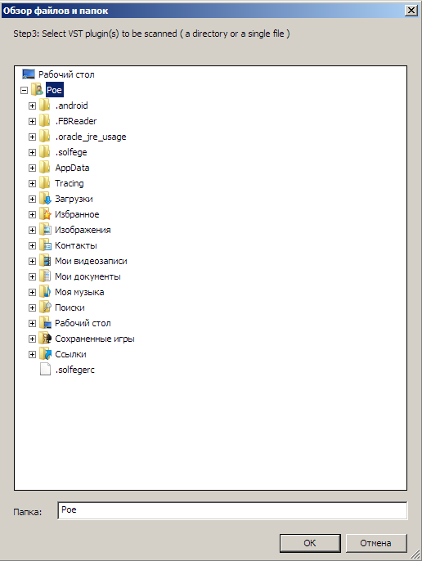Click the Моя музыка music note icon
Screen dimensions: 422x561
click(45, 292)
